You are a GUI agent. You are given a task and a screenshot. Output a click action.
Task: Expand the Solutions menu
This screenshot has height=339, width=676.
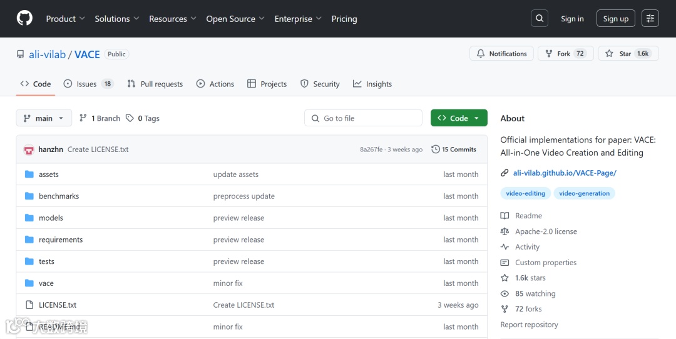click(x=117, y=19)
